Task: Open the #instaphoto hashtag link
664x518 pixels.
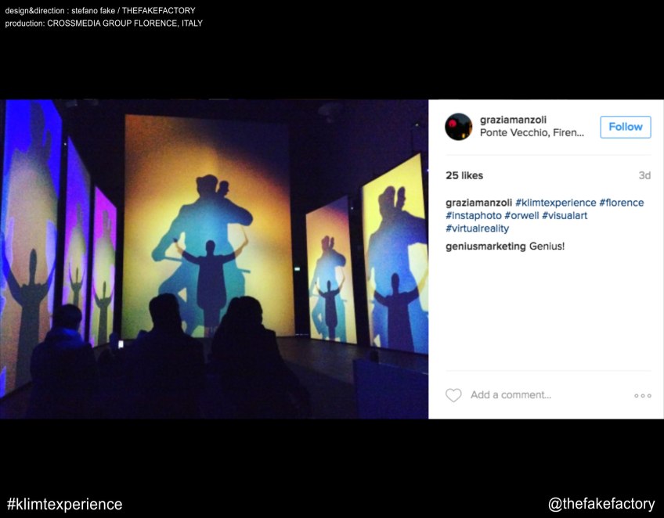Action: point(474,215)
